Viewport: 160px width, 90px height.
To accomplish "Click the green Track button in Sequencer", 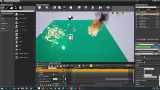I will coord(39,68).
